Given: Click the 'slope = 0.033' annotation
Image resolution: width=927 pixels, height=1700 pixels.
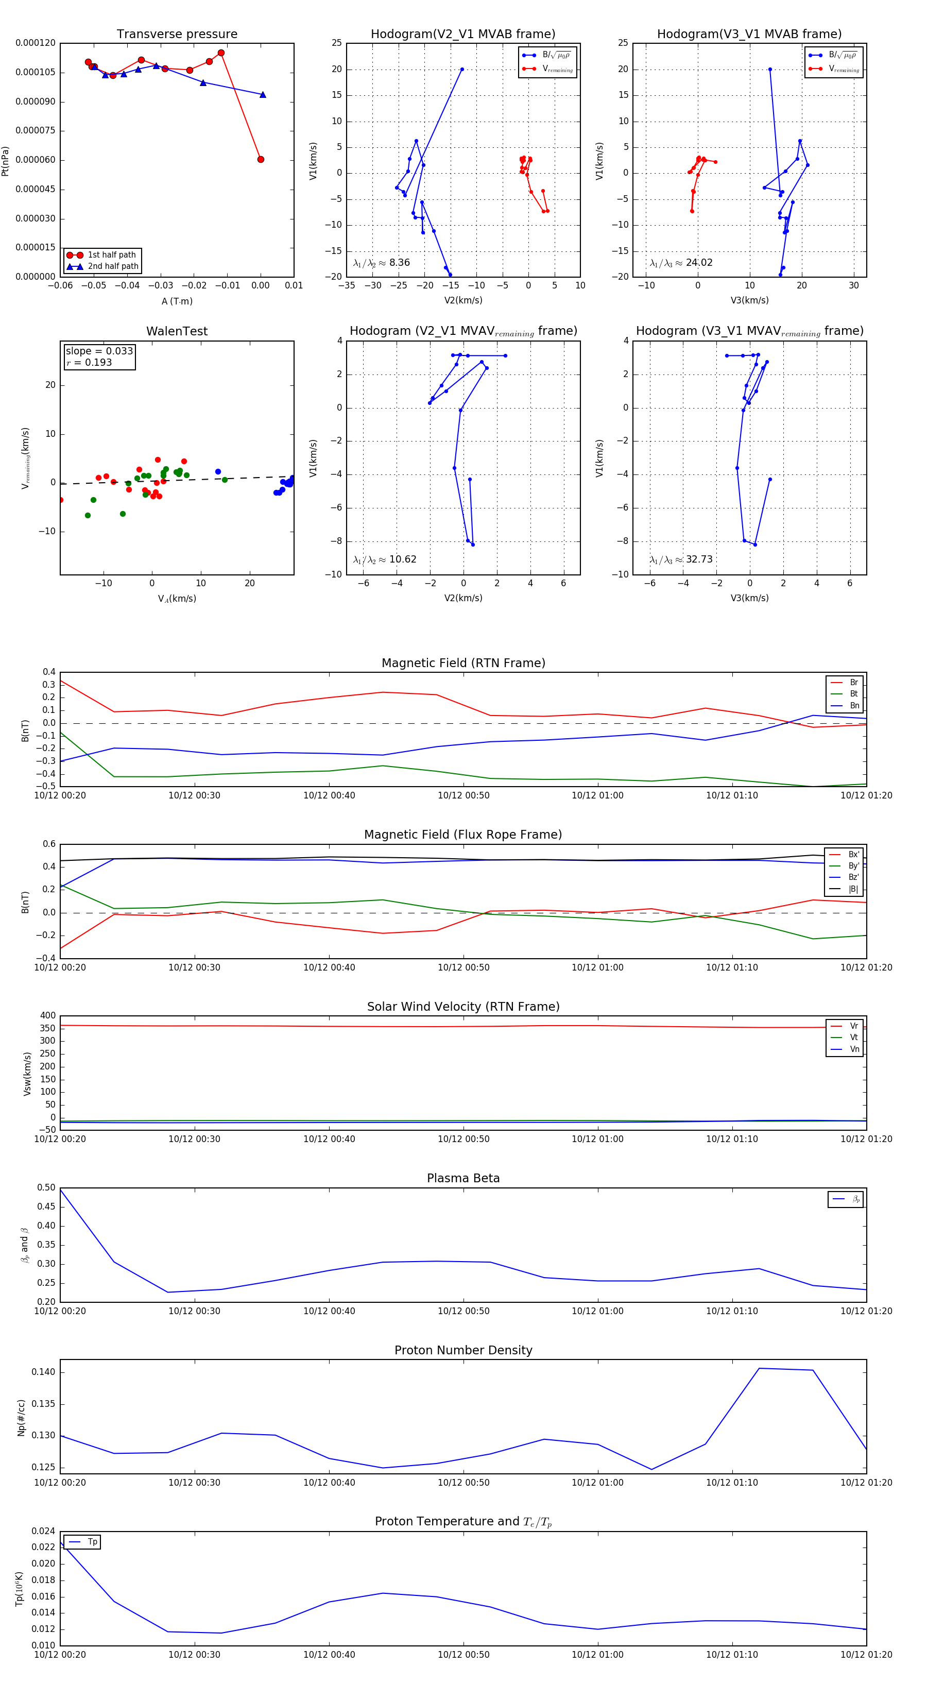Looking at the screenshot, I should [x=99, y=351].
